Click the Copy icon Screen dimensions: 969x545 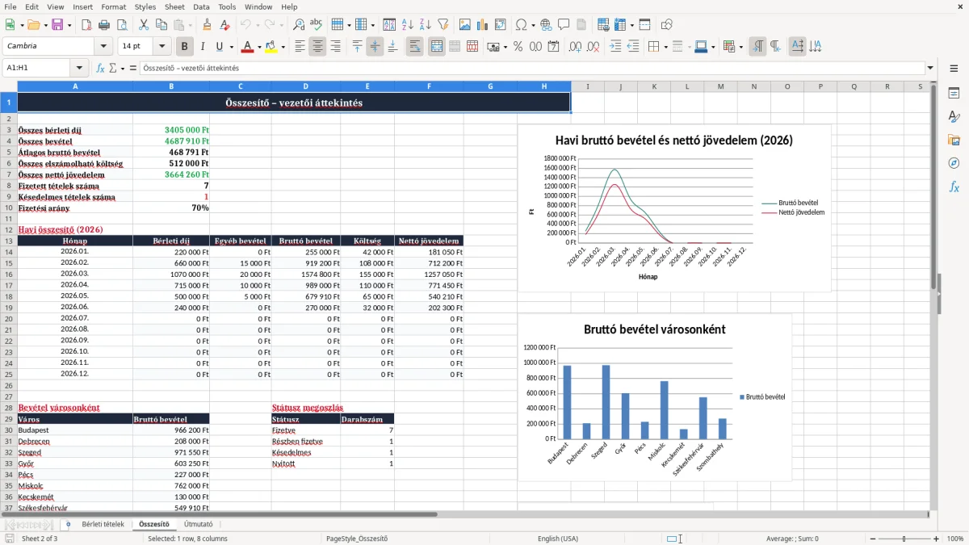tap(161, 25)
